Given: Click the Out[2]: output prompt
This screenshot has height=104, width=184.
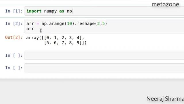Looking at the screenshot, I should [14, 38].
